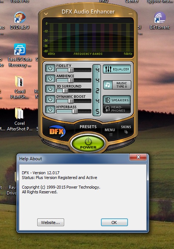The height and width of the screenshot is (249, 174).
Task: Open the Presets menu
Action: click(x=88, y=127)
